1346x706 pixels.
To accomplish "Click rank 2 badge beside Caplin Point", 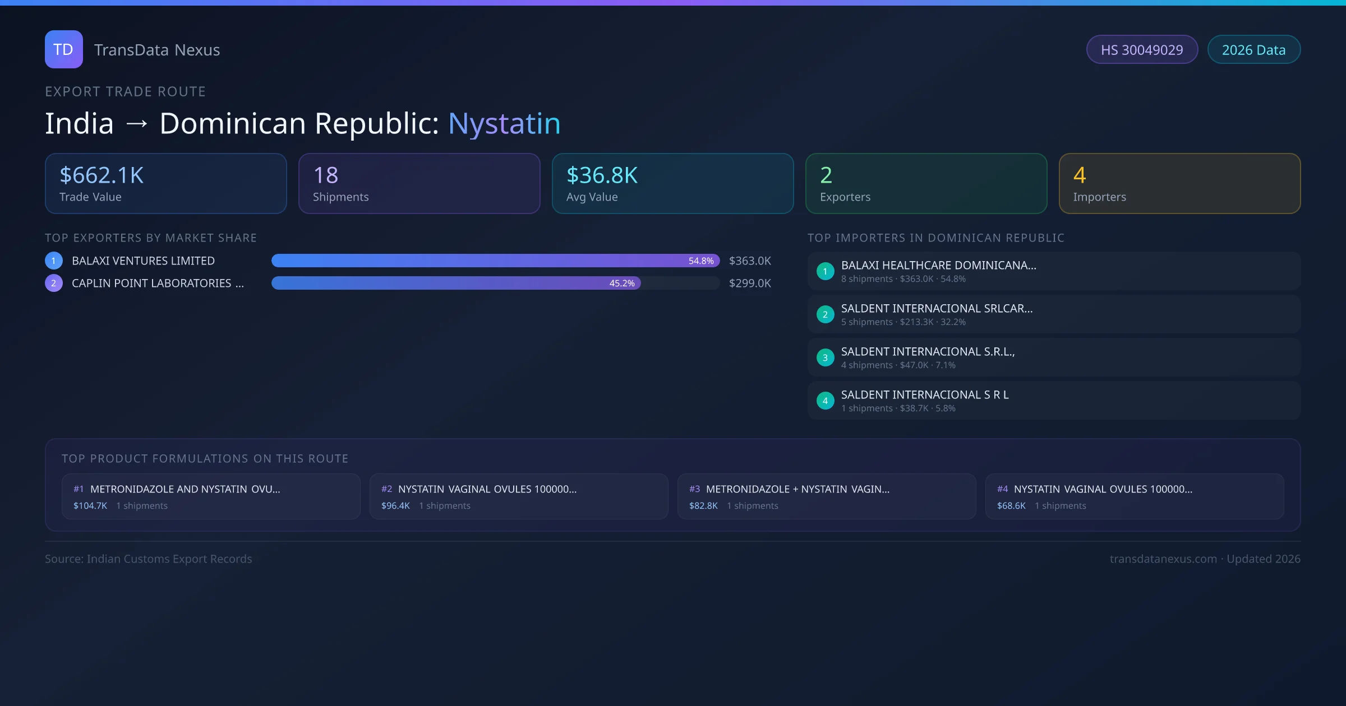I will tap(54, 283).
